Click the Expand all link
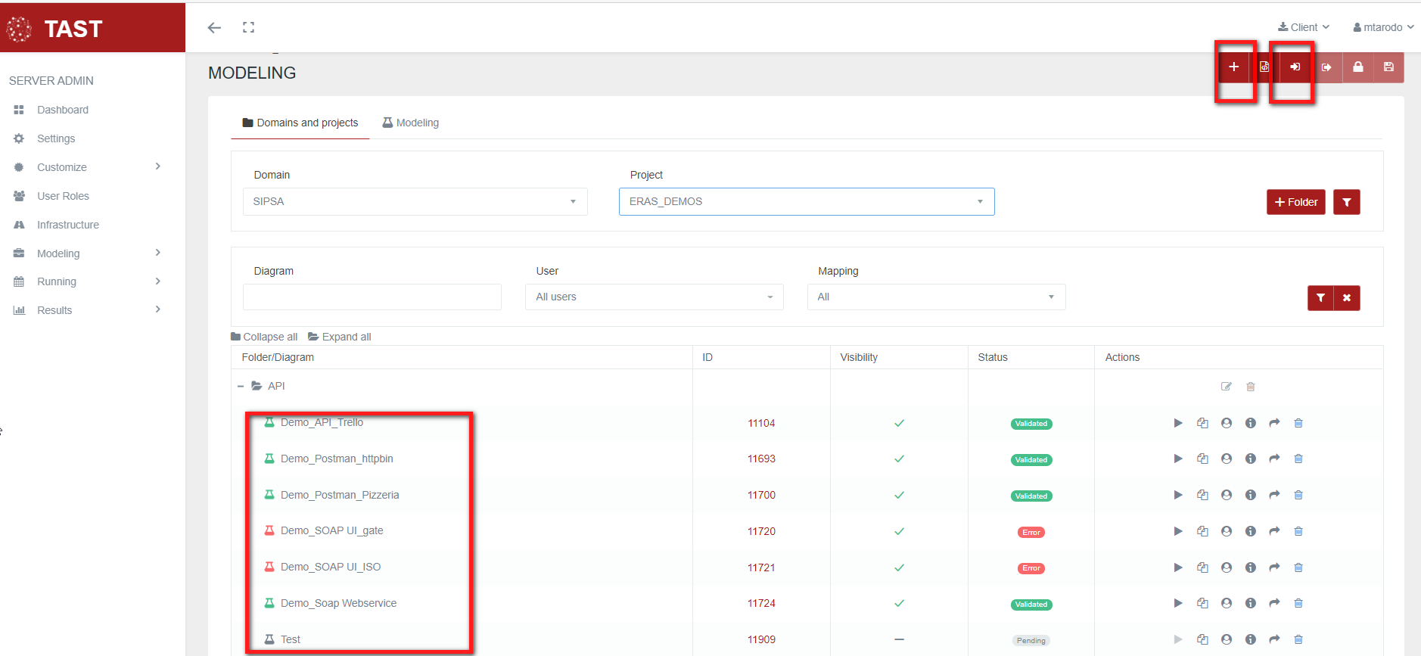 340,337
